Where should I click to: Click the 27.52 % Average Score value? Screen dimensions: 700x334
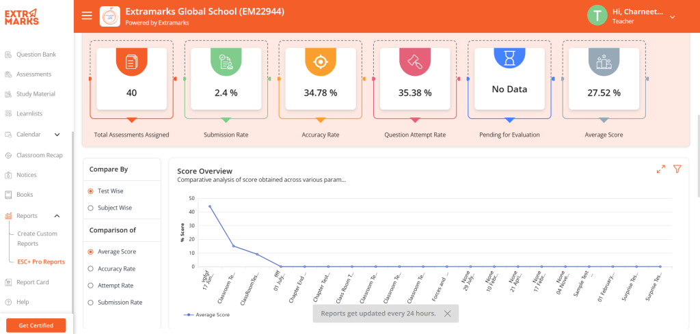click(604, 93)
